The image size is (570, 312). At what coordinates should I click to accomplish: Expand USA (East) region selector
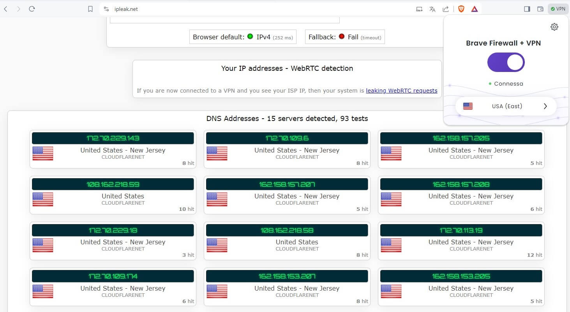click(x=506, y=106)
